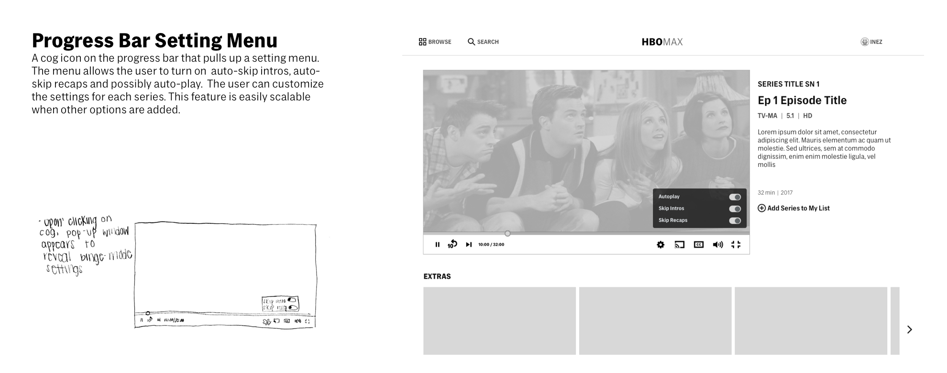
Task: Click the 10:00 / 32:00 time display
Action: coord(491,244)
